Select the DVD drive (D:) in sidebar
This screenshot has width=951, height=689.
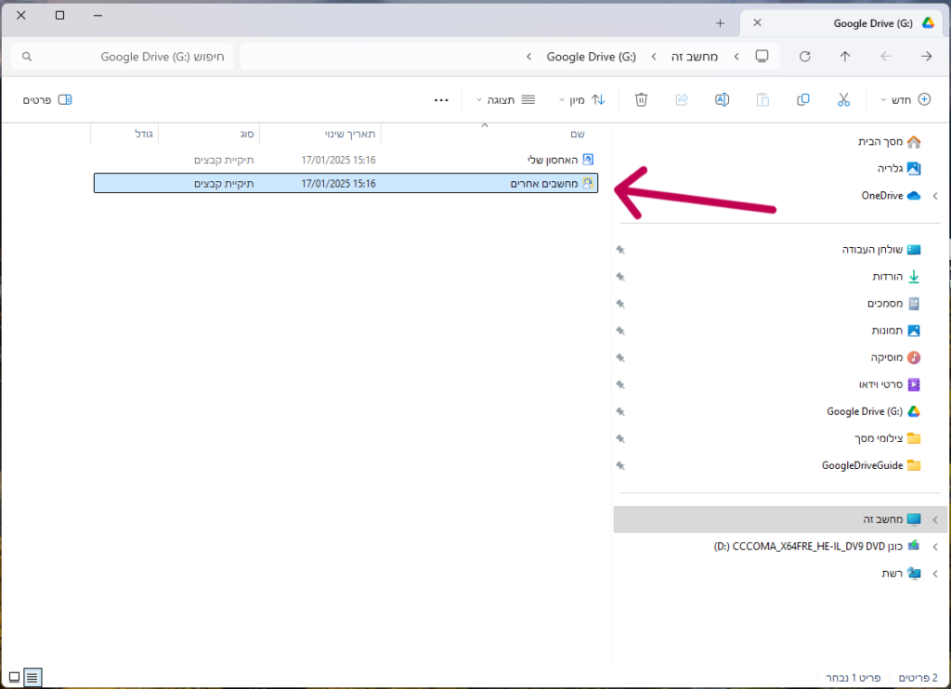pos(816,547)
